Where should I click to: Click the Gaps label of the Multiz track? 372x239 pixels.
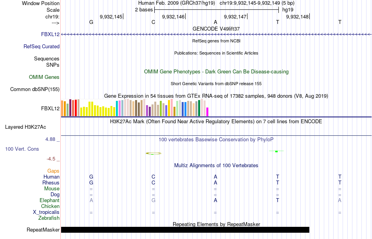[x=53, y=171]
